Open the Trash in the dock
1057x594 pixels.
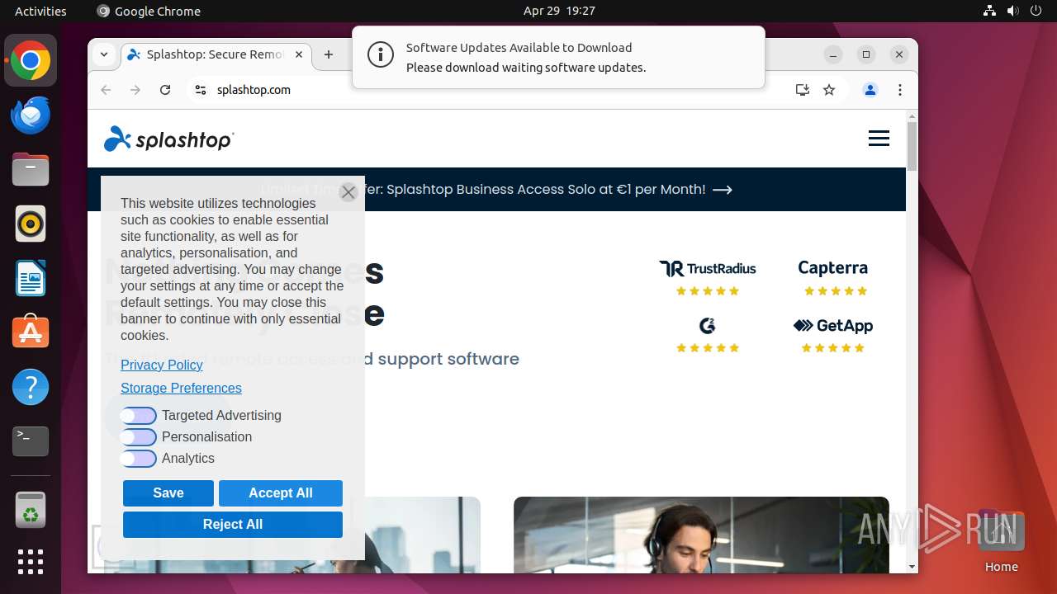pos(31,510)
